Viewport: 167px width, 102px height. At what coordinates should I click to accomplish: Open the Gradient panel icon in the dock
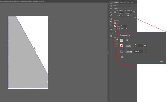point(111,36)
